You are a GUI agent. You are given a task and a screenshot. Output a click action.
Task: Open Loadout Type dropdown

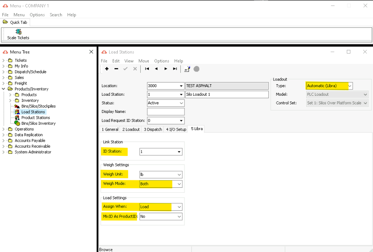coord(350,85)
